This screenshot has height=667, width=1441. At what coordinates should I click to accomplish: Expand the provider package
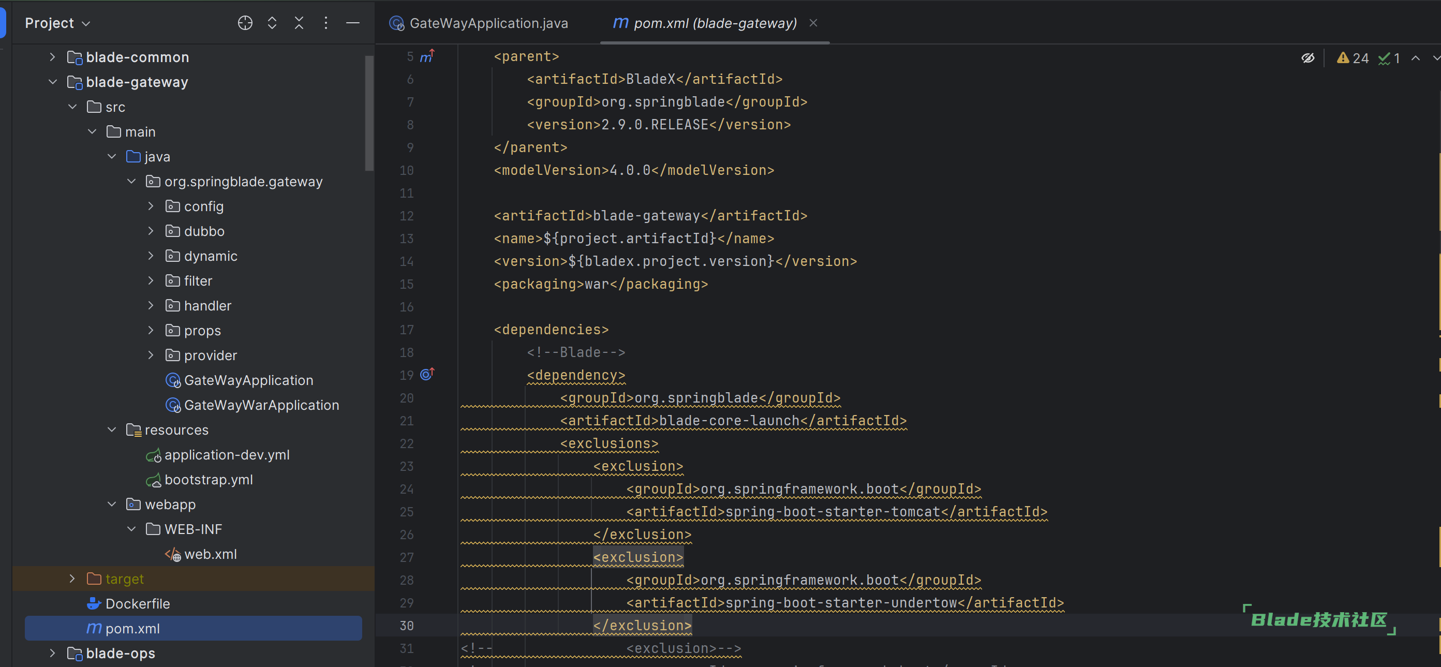coord(151,355)
